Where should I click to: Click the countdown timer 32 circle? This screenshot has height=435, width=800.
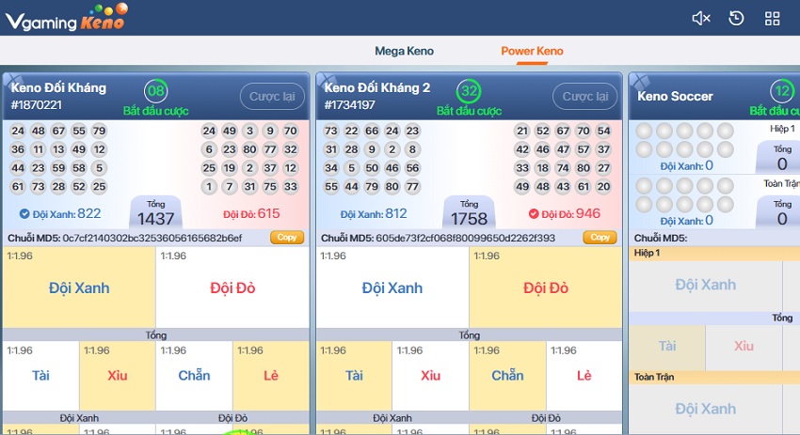[x=469, y=91]
